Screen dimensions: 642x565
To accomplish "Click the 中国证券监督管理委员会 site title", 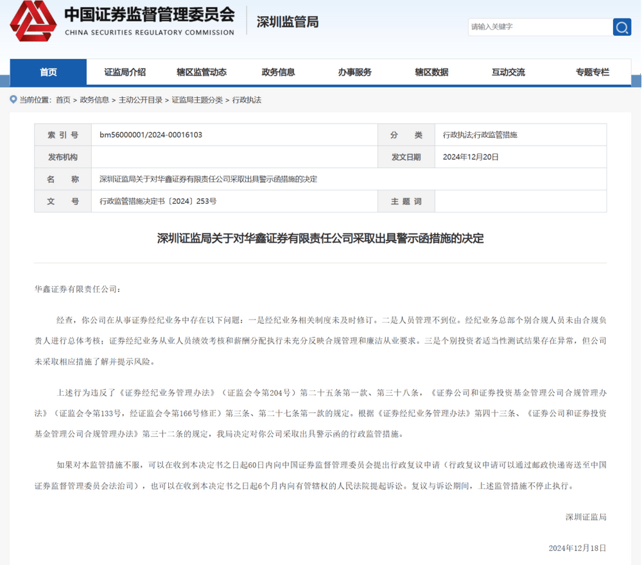I will pyautogui.click(x=150, y=14).
